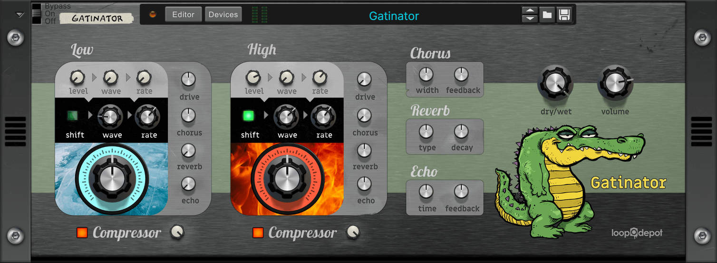The image size is (717, 263).
Task: Click the Echo time knob
Action: point(426,192)
